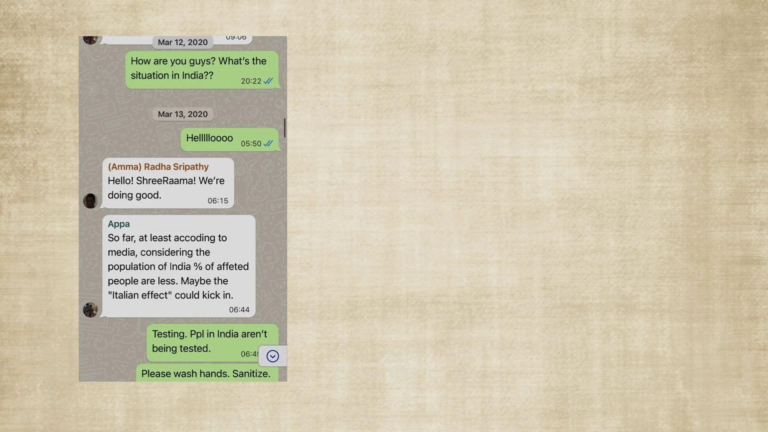Click the scroll-to-bottom chevron button

coord(272,356)
